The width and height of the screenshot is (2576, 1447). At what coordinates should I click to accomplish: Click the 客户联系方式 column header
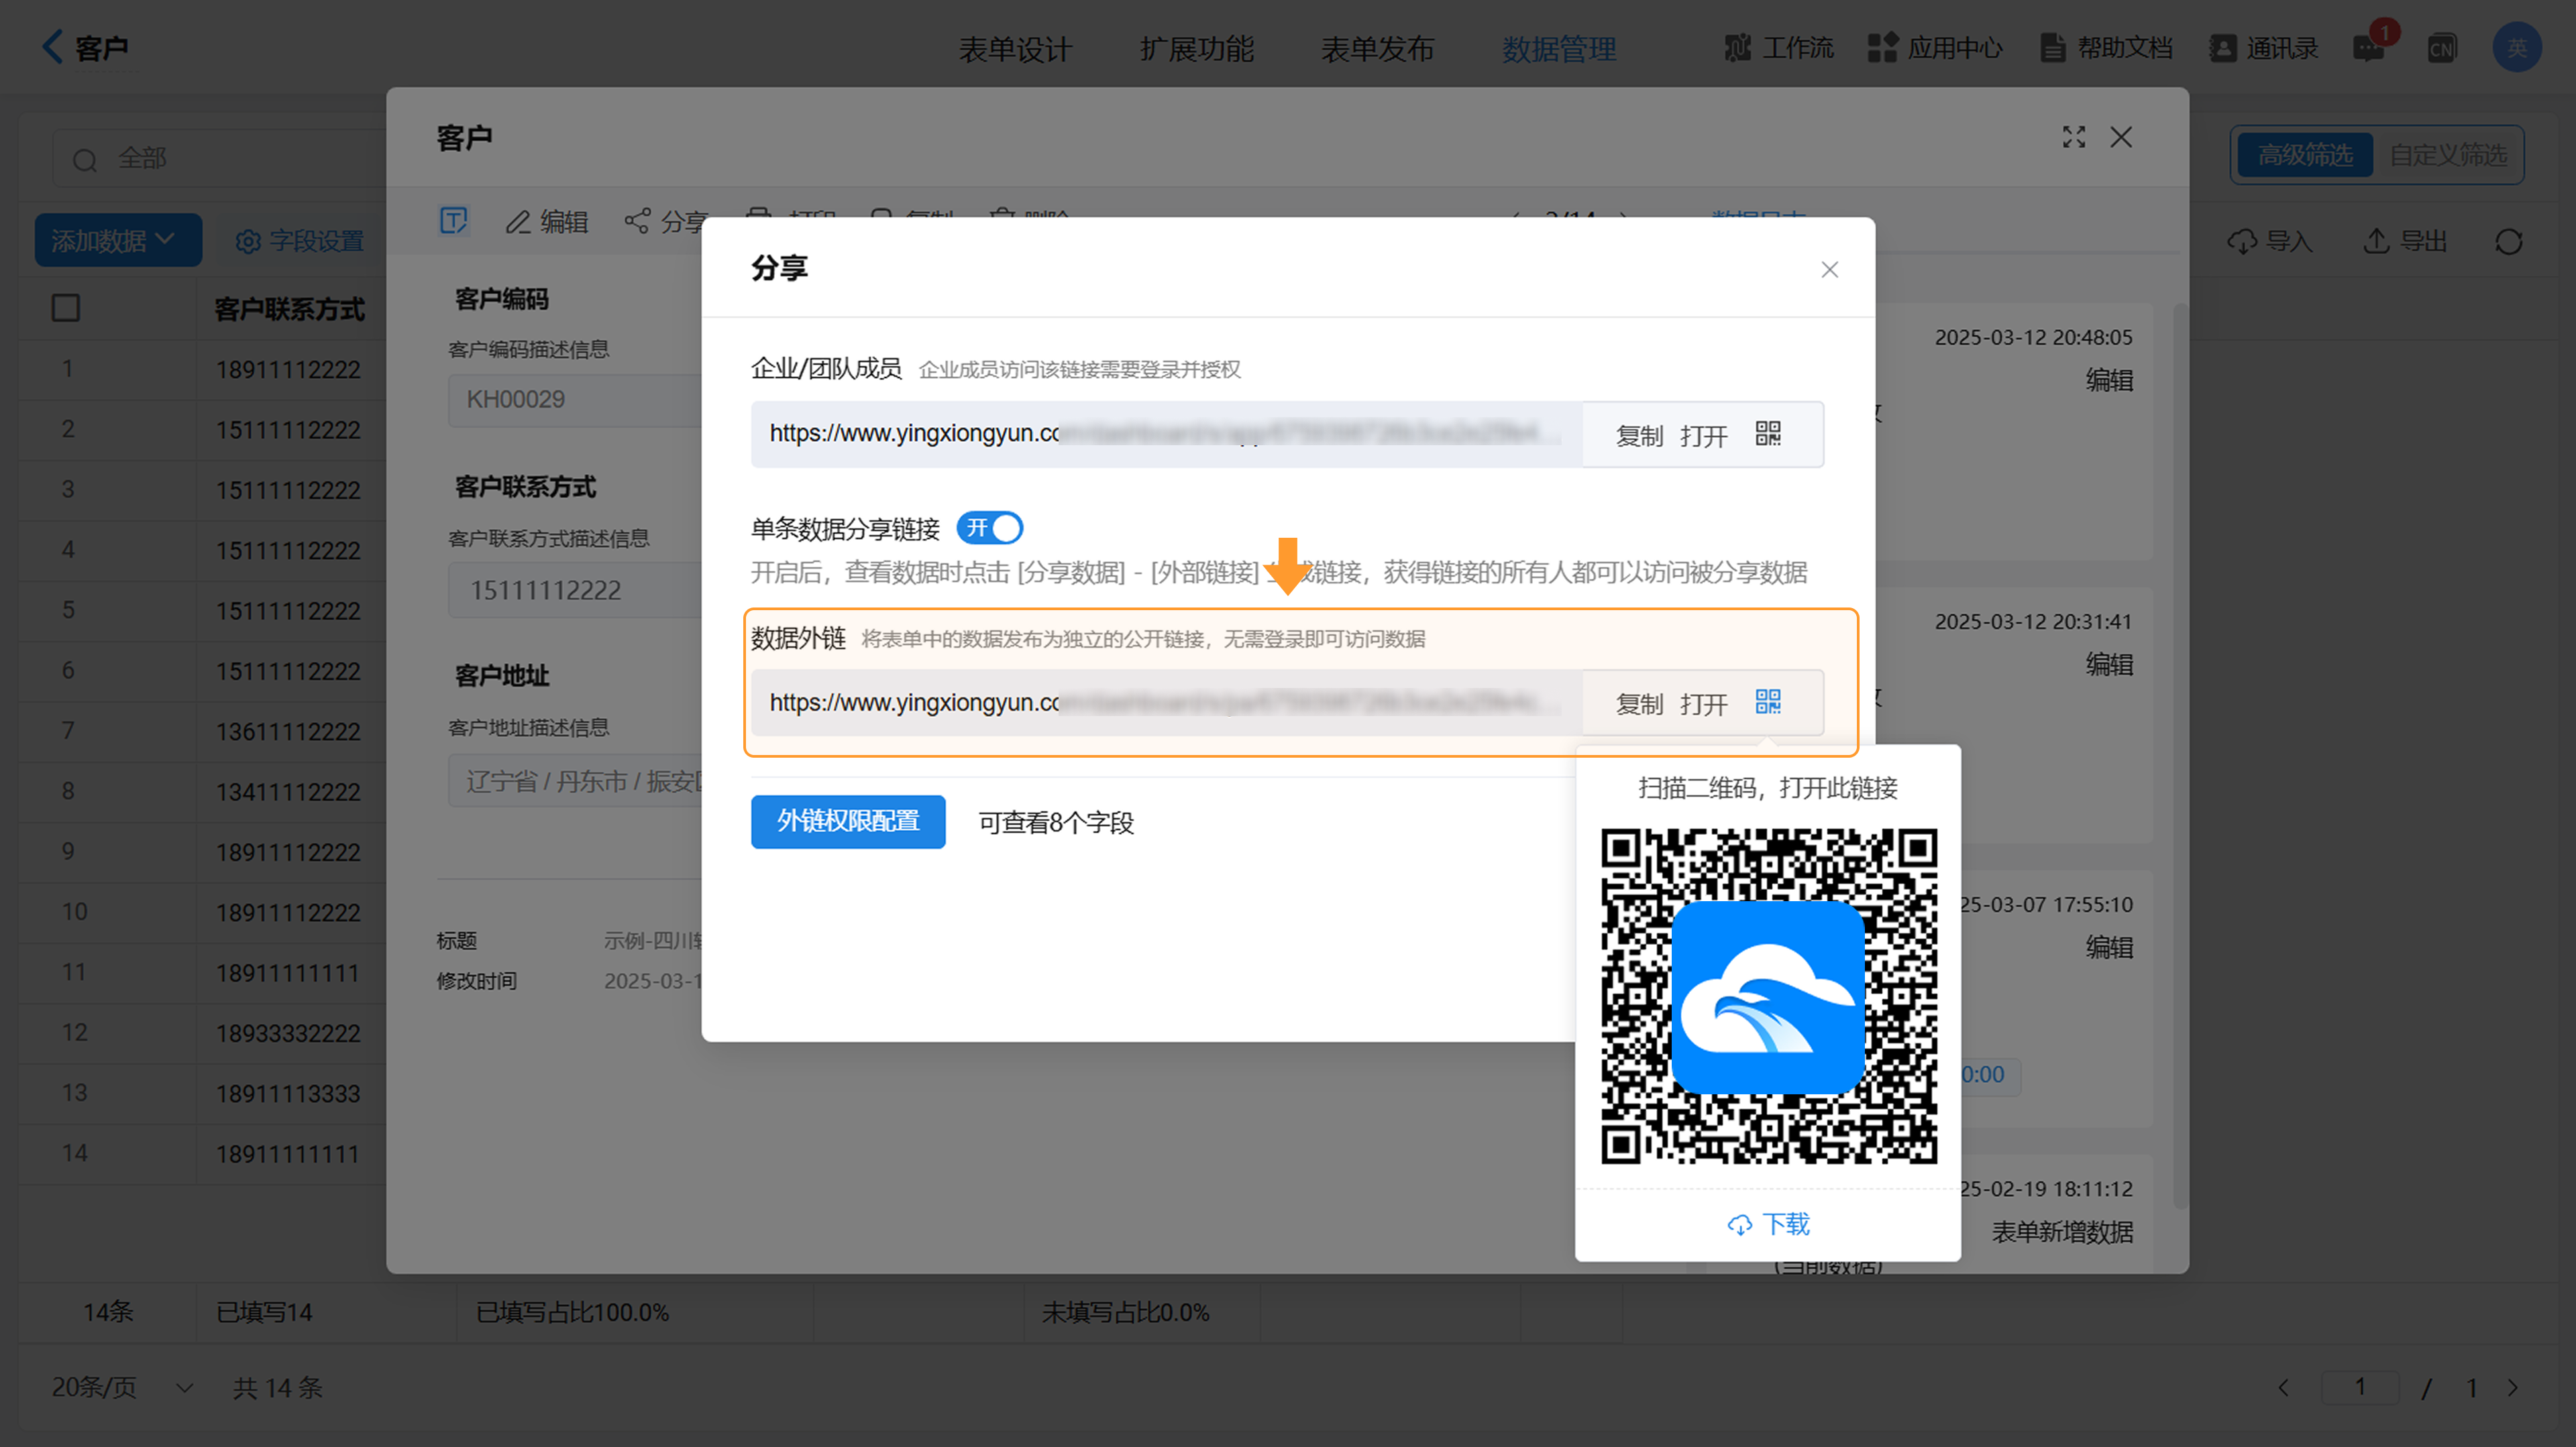[289, 309]
